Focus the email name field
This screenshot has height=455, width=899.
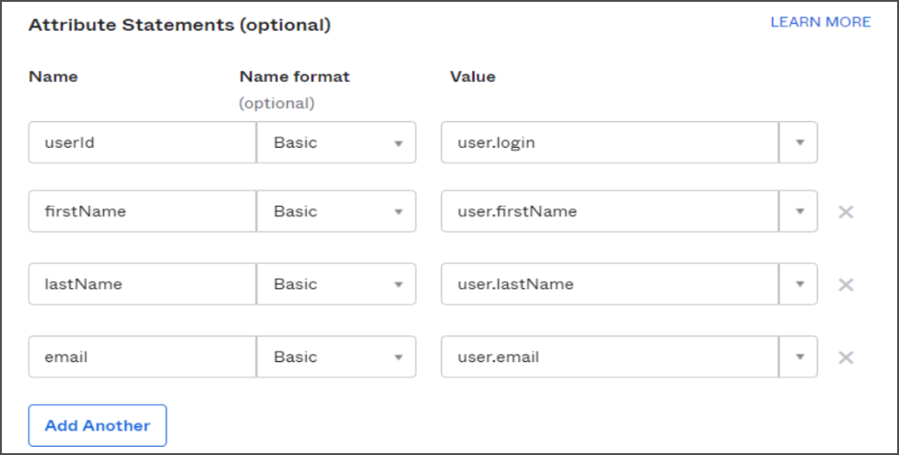(143, 357)
